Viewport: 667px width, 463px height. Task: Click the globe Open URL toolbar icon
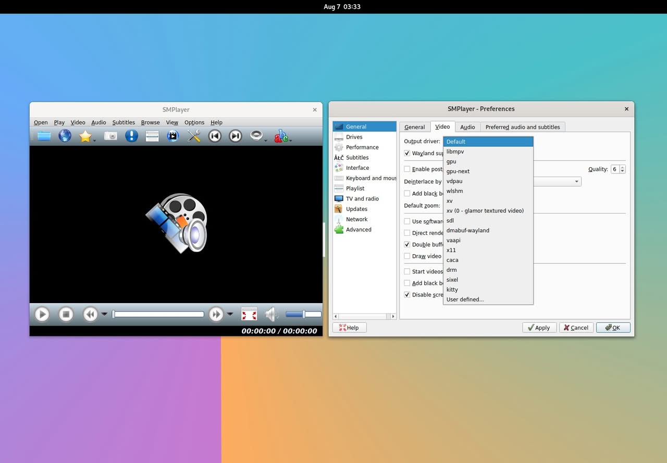(65, 136)
